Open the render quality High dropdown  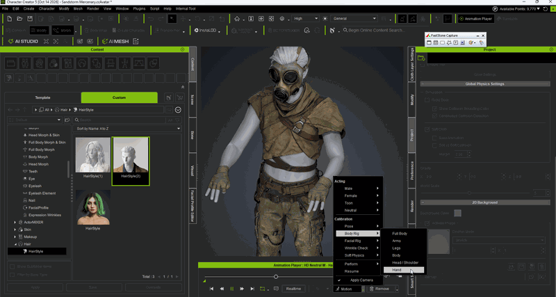pyautogui.click(x=305, y=19)
